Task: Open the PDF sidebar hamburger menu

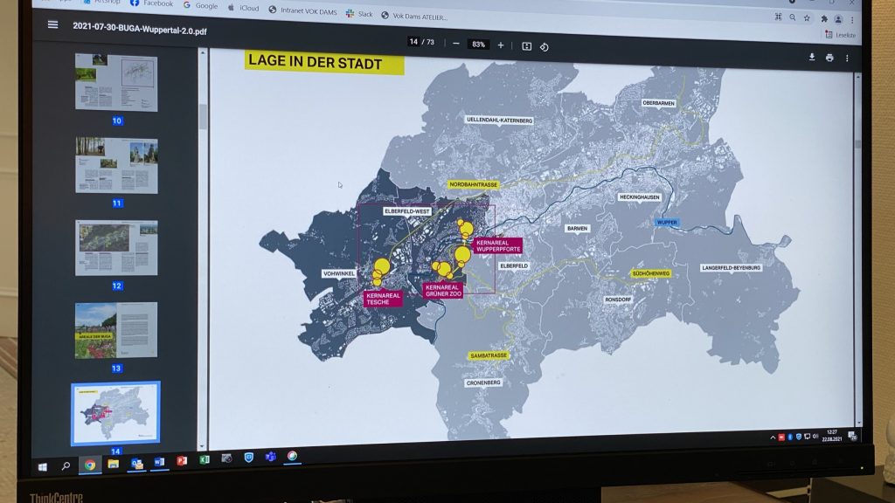Action: [52, 24]
